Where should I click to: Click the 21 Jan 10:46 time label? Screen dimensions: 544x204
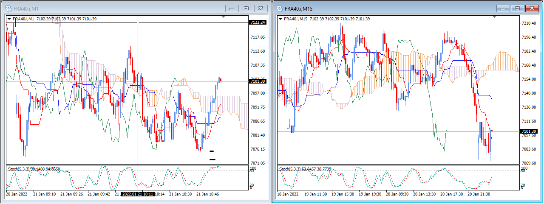[x=207, y=194]
